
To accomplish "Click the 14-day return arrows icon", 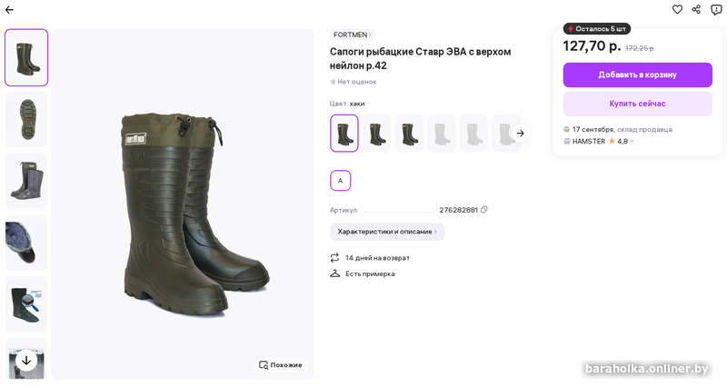I will click(334, 257).
